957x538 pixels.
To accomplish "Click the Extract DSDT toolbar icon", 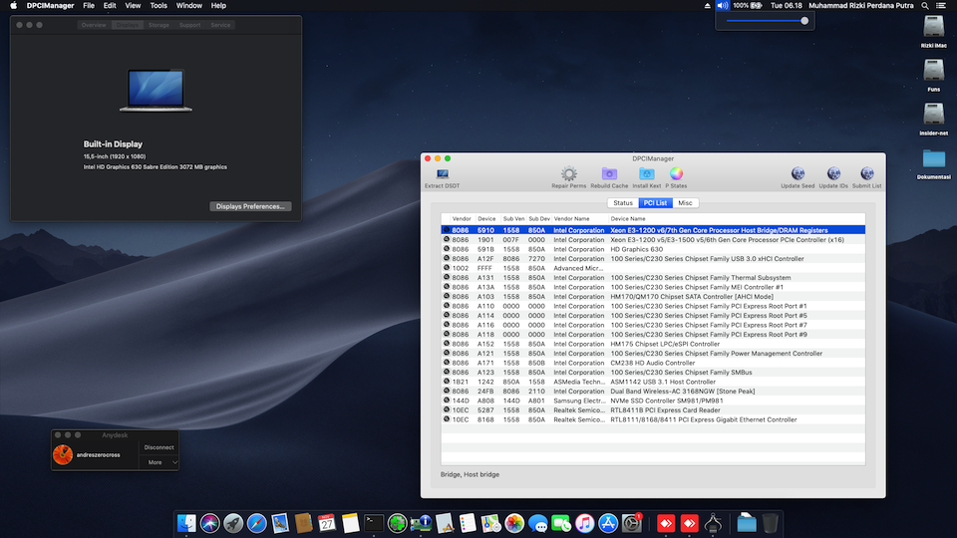I will click(x=443, y=174).
